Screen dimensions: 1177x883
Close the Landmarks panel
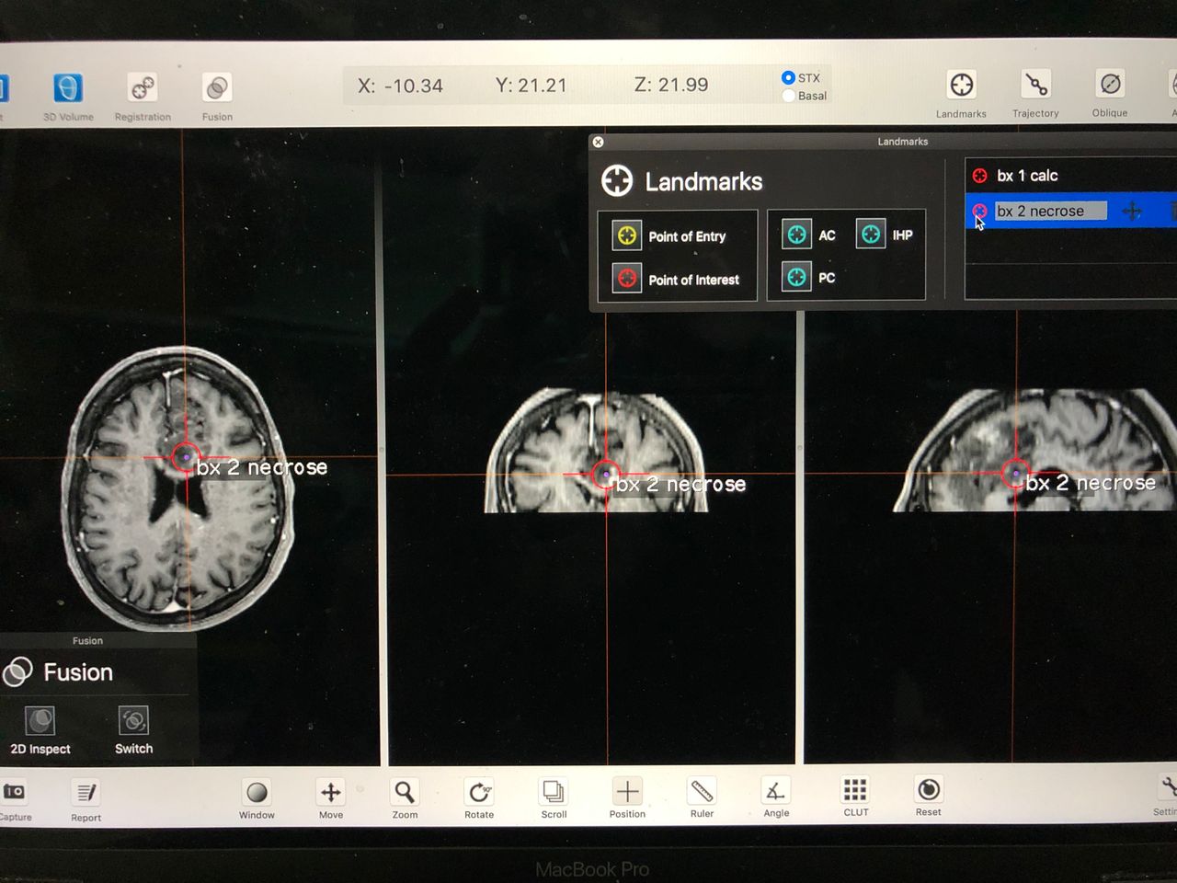click(x=599, y=142)
